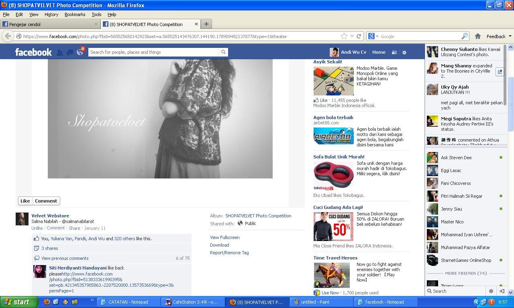Expand quick launch chevron on taskbar
The width and height of the screenshot is (514, 308).
point(92,300)
